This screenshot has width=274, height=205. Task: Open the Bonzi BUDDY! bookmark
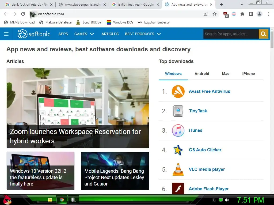click(89, 22)
